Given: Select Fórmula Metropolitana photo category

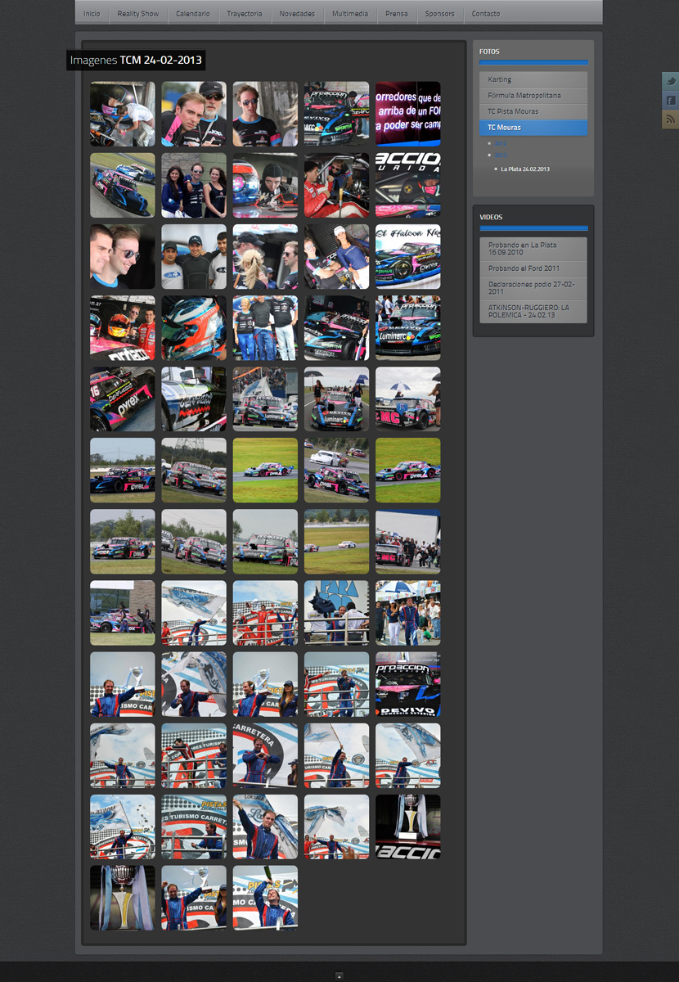Looking at the screenshot, I should tap(533, 96).
